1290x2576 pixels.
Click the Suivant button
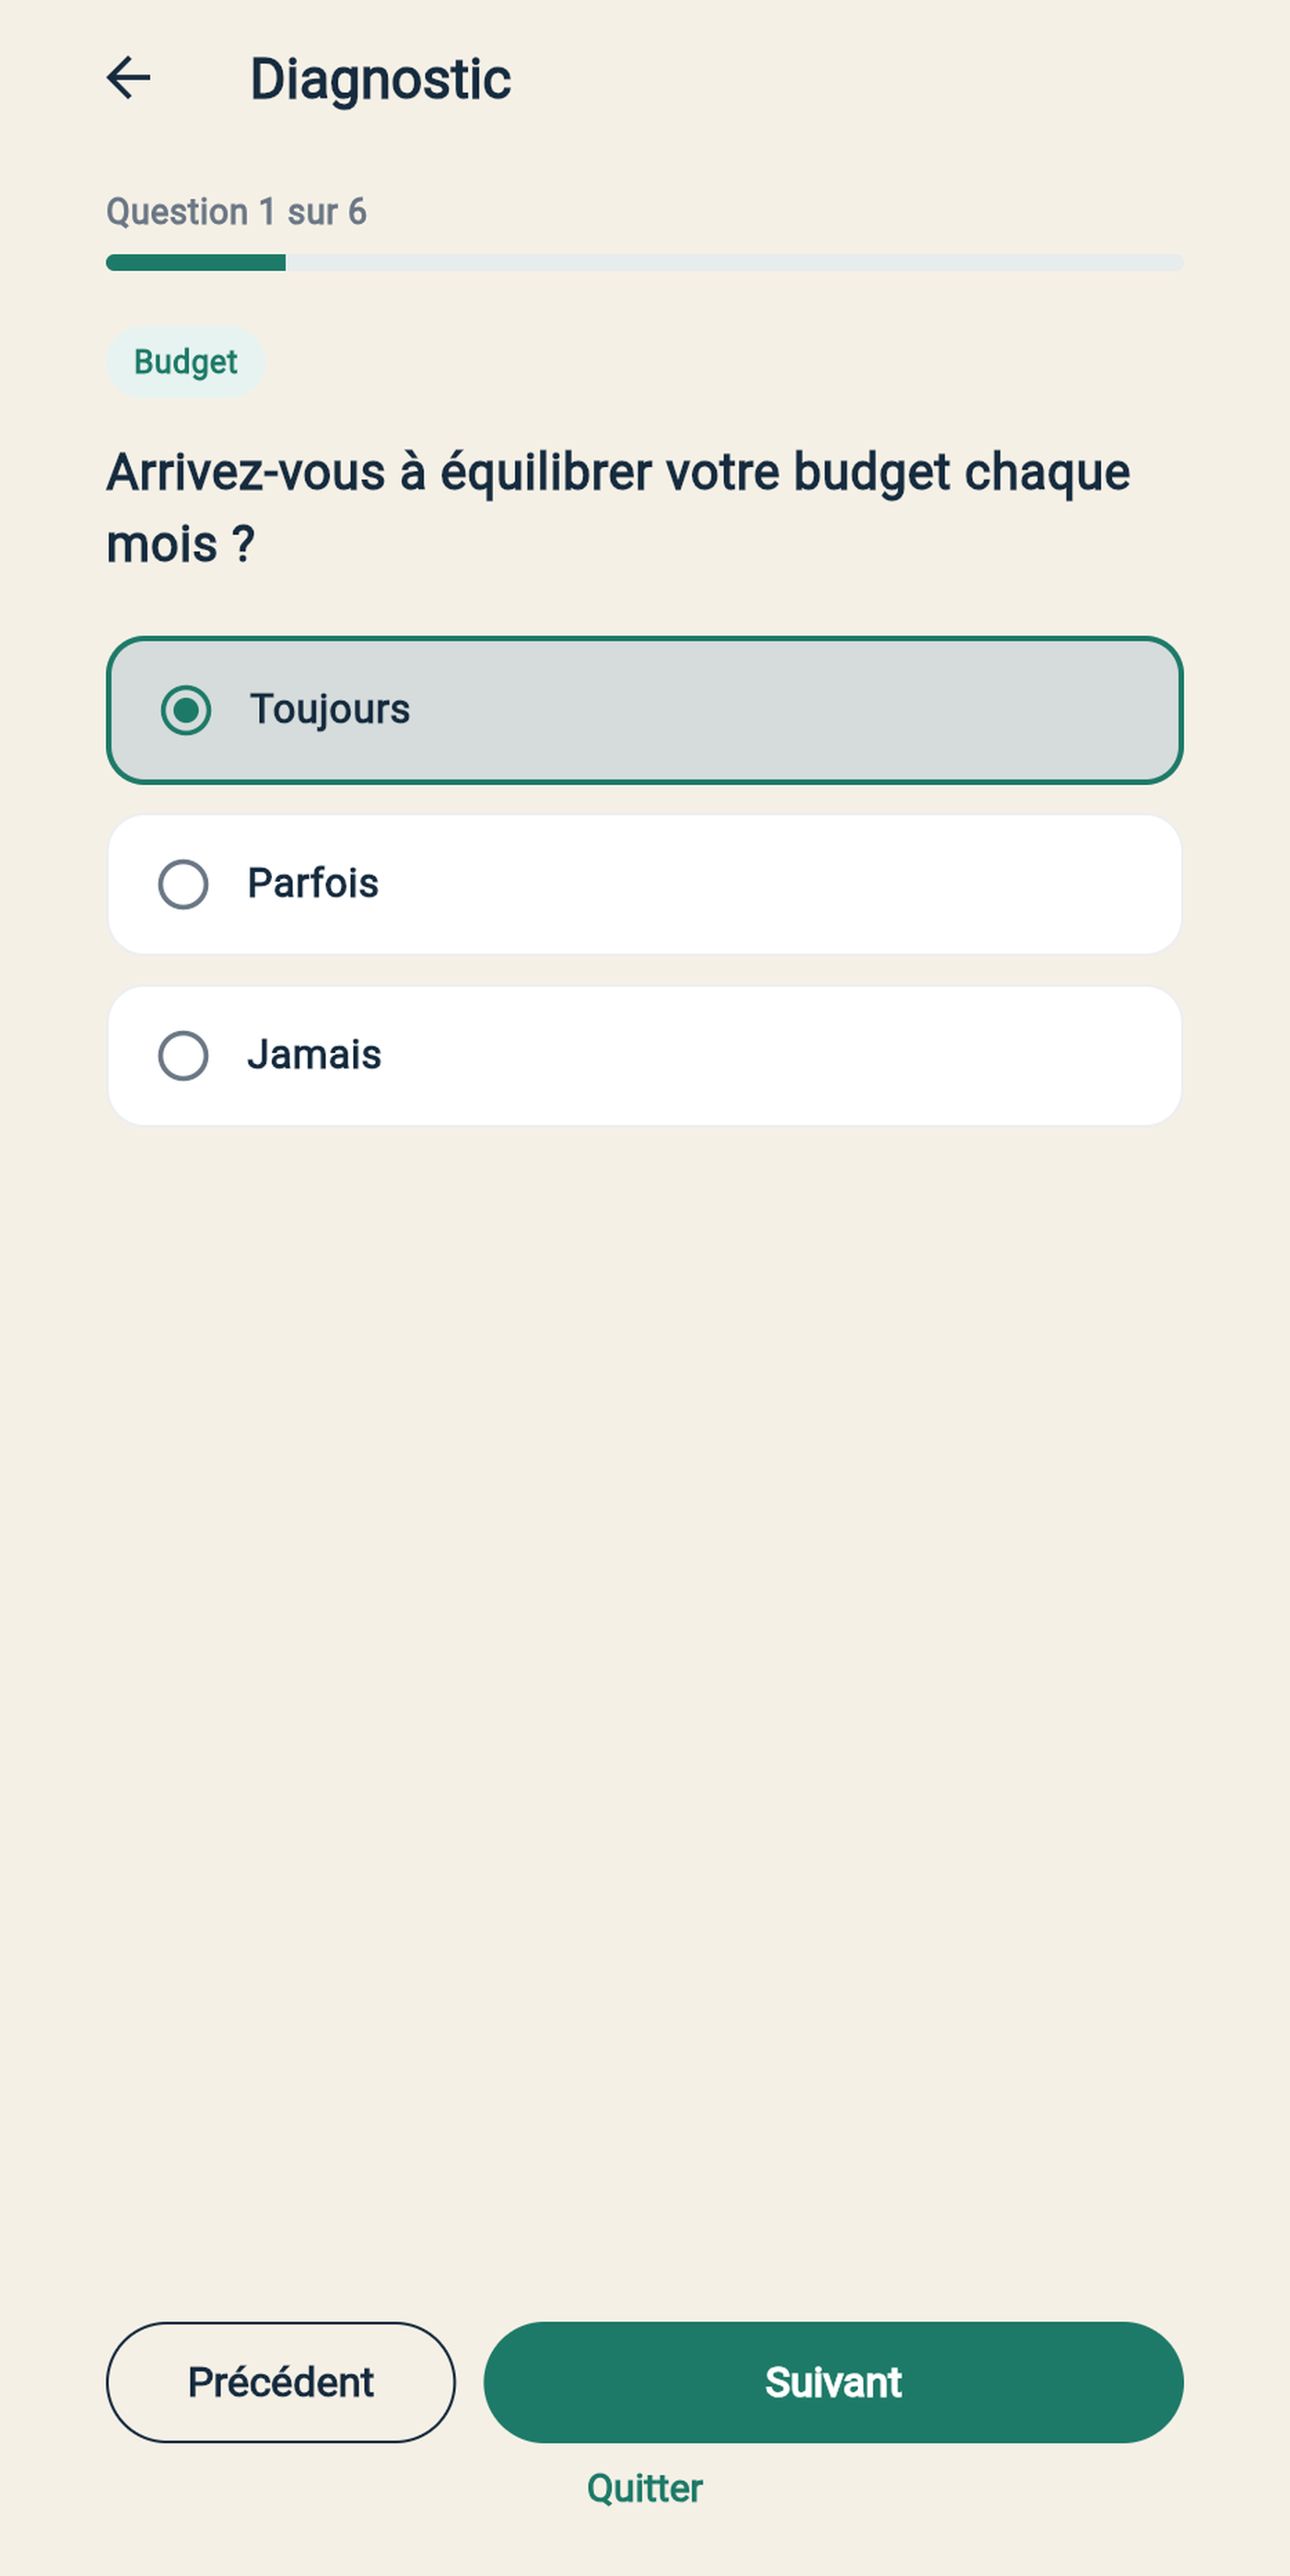833,2382
